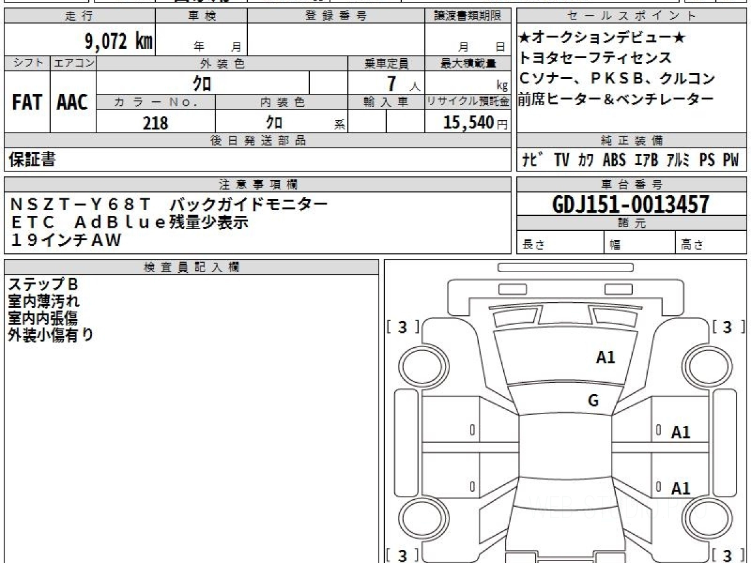
Task: Select the ナビ equipment label
Action: click(533, 160)
